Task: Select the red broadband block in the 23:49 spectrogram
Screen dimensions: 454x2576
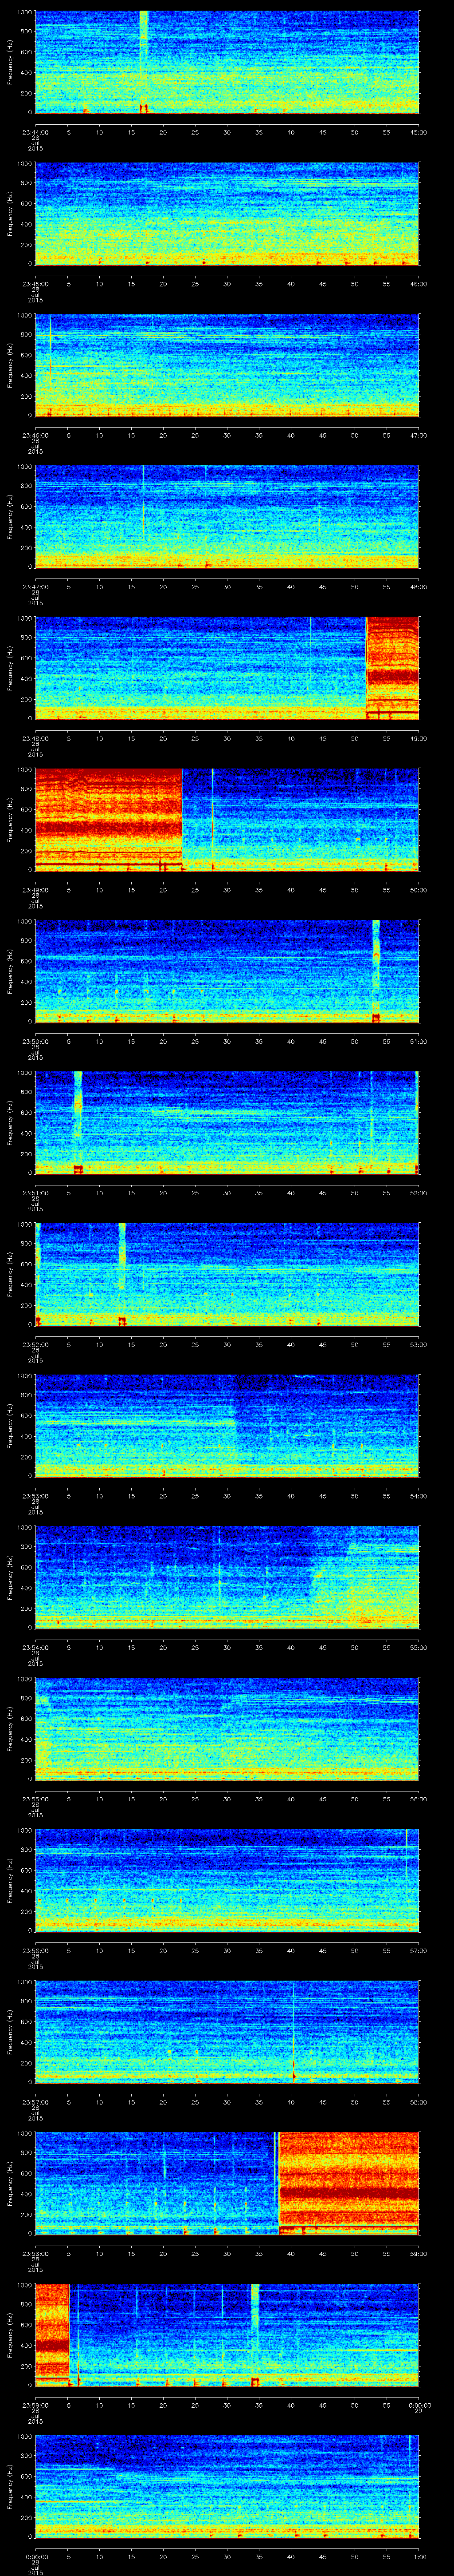Action: point(109,819)
